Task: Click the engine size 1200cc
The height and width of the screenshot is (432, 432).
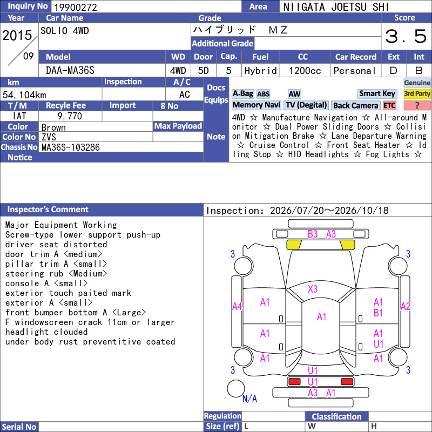Action: click(305, 71)
